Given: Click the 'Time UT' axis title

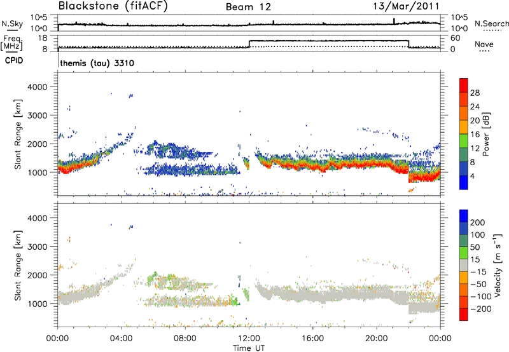Looking at the screenshot, I should 249,348.
